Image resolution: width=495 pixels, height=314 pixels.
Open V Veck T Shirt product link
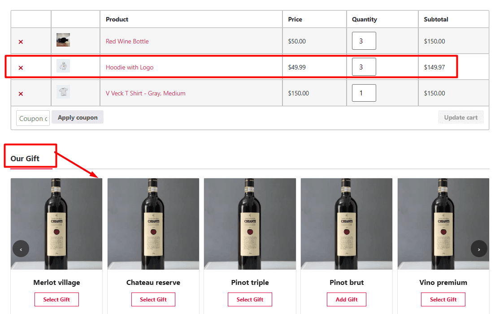145,93
